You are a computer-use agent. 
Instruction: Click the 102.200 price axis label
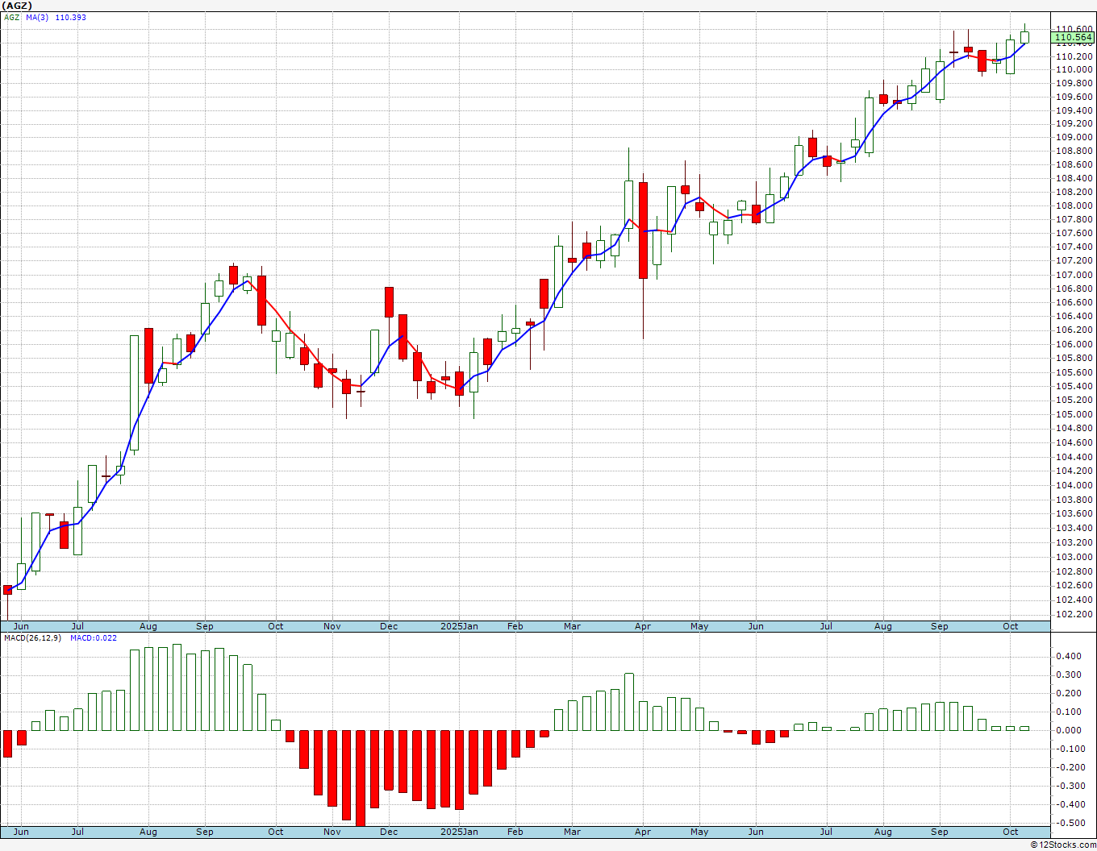click(x=1074, y=614)
